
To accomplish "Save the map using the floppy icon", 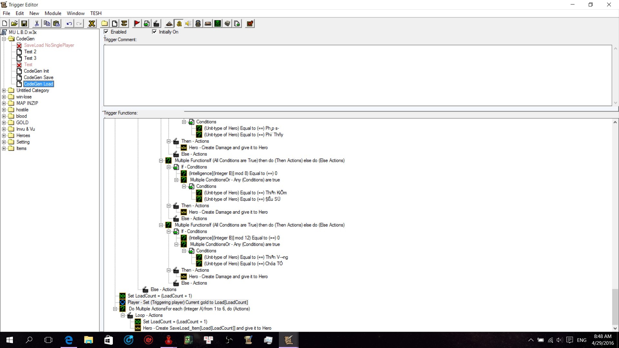I will (x=24, y=24).
